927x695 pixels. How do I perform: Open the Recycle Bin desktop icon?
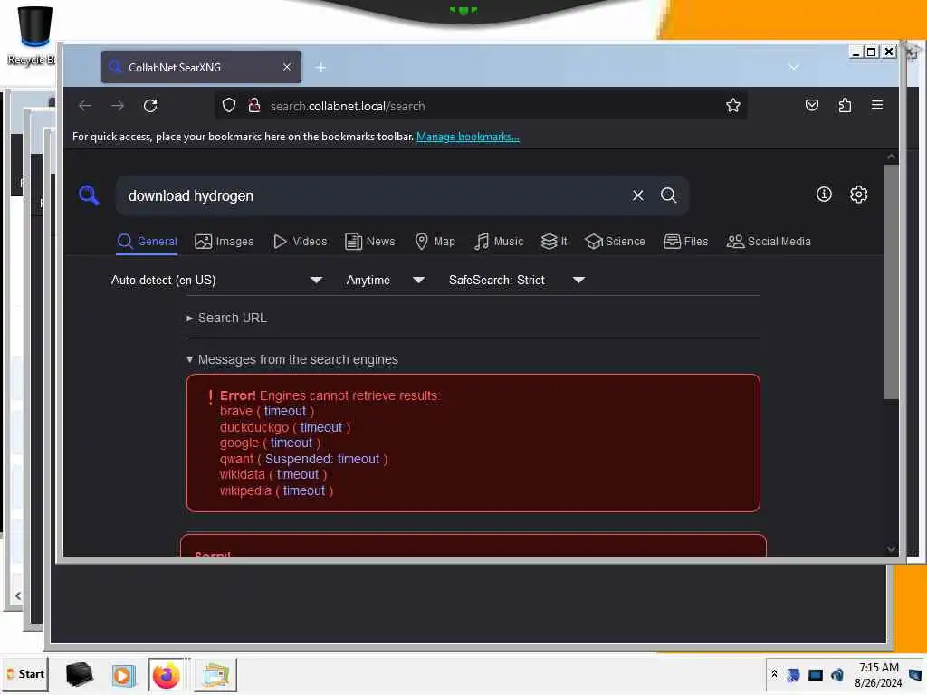33,35
